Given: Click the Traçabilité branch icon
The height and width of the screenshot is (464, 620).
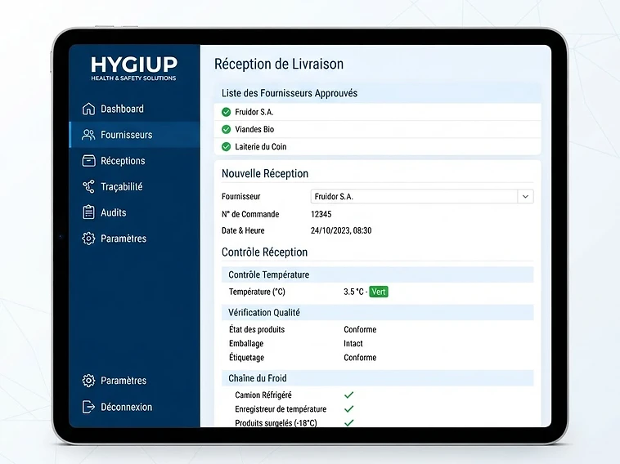Looking at the screenshot, I should [x=88, y=186].
